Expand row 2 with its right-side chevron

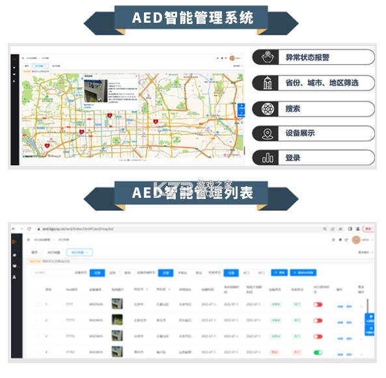coord(361,323)
